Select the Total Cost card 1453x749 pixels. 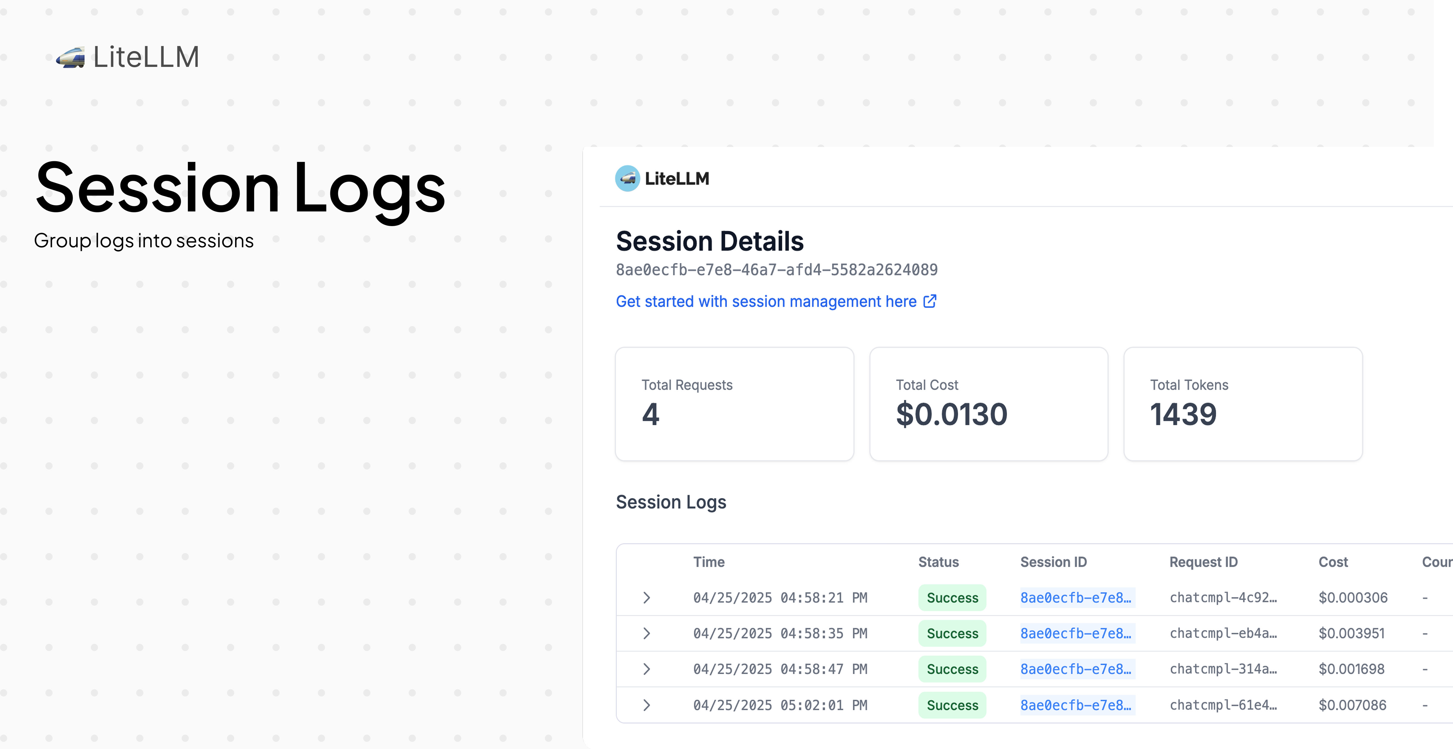point(988,404)
